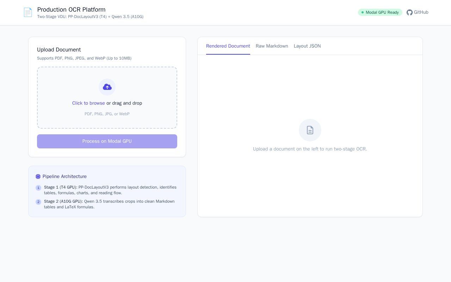Viewport: 451px width, 282px height.
Task: Click the document page logo icon
Action: [x=27, y=12]
